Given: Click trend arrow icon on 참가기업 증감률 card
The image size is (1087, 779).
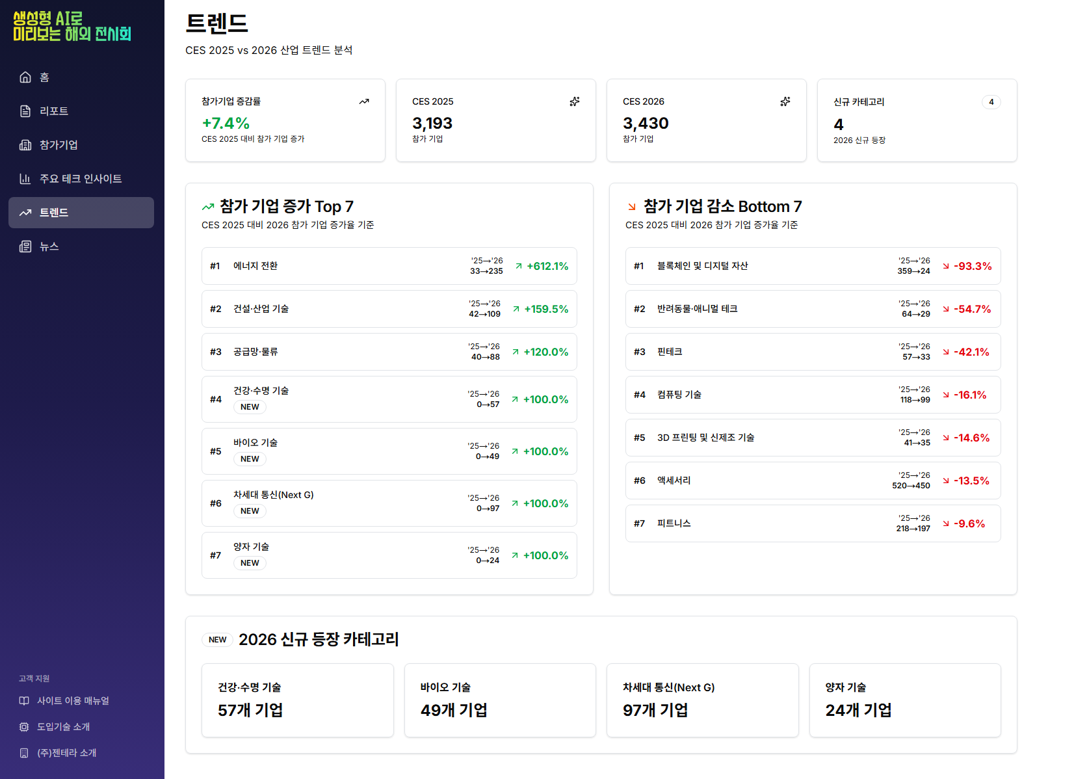Looking at the screenshot, I should point(364,101).
